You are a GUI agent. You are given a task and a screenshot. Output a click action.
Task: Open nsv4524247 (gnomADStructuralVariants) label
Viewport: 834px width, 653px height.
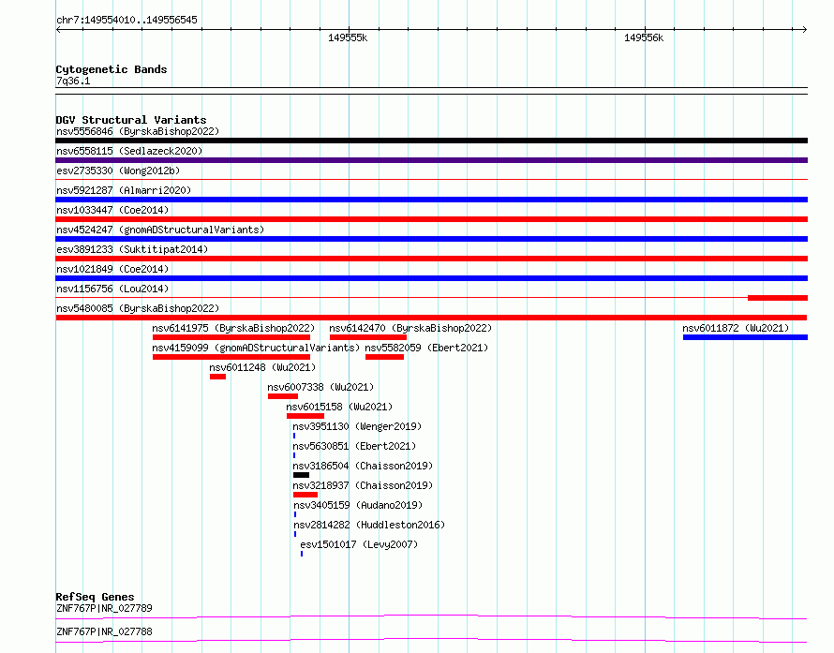click(160, 230)
